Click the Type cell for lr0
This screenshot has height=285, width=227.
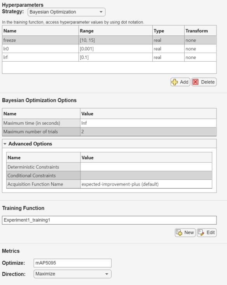coord(168,49)
